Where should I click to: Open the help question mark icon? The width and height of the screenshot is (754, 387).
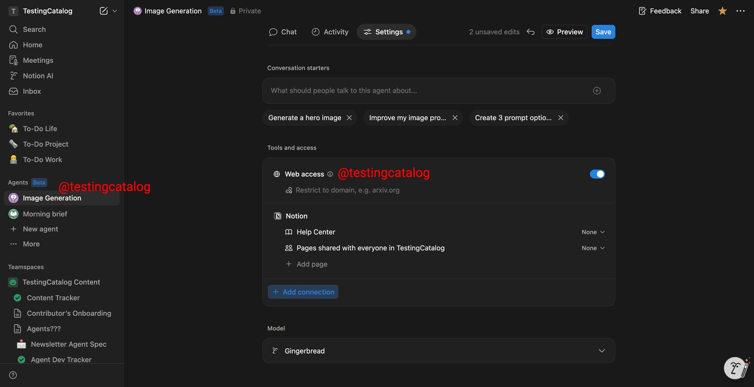[13, 375]
